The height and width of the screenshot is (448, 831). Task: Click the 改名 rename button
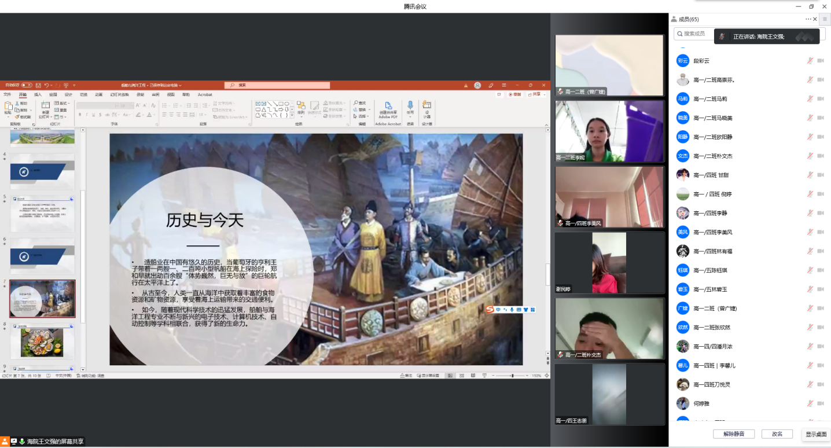tap(777, 434)
